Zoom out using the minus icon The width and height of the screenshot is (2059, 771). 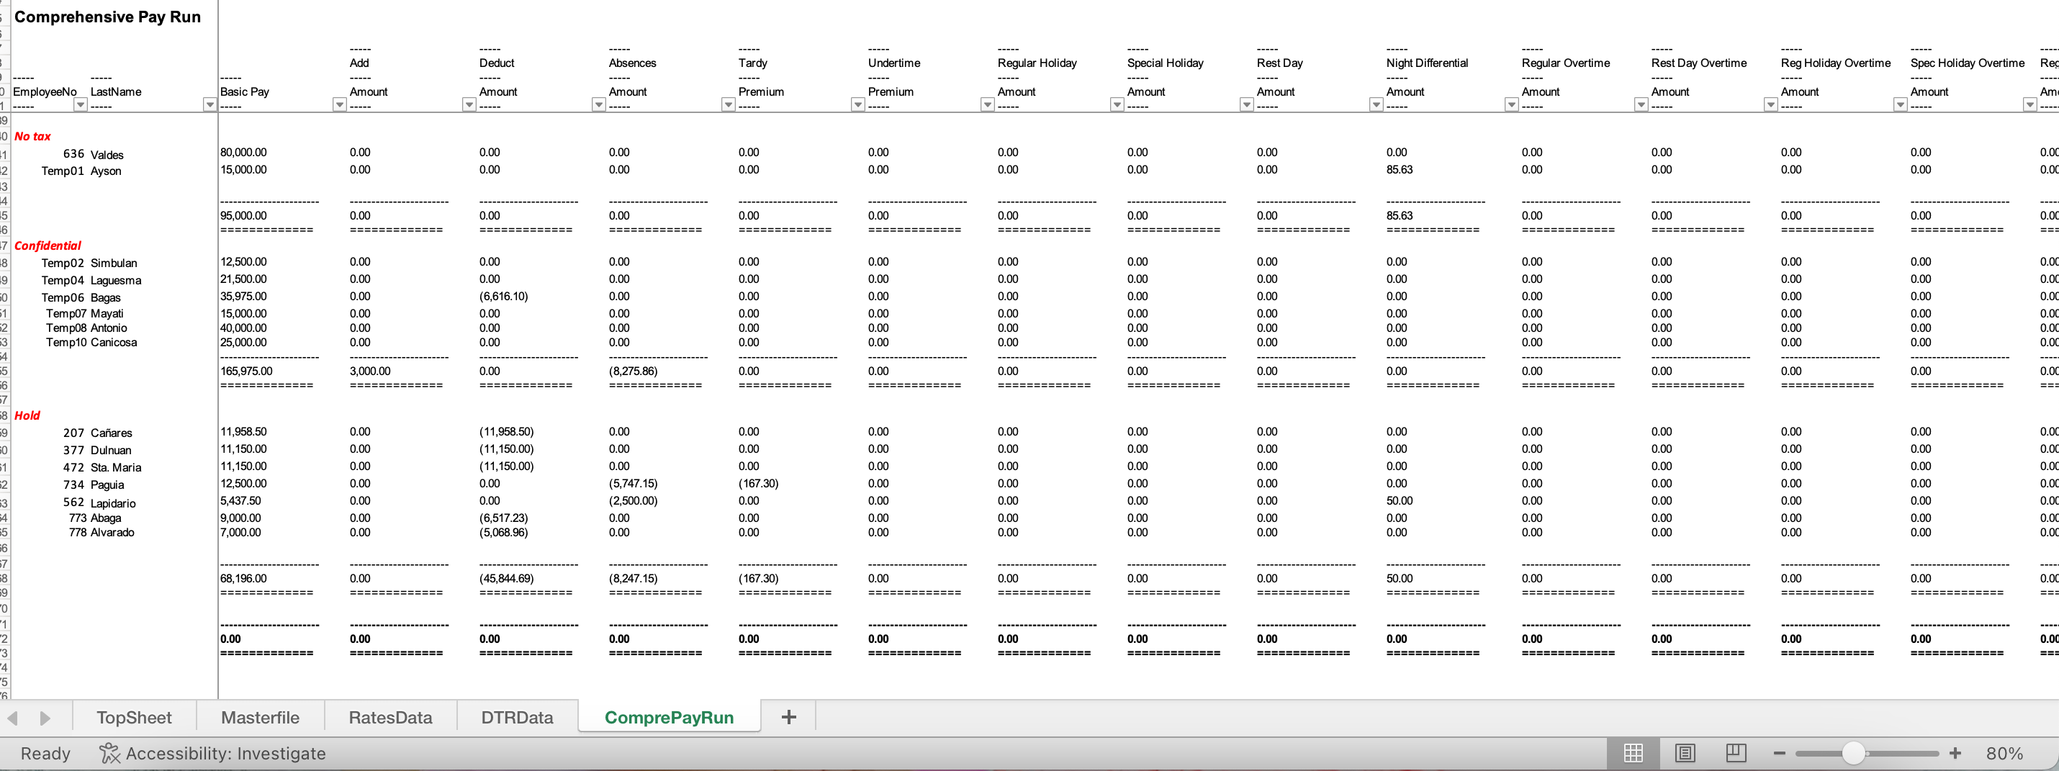coord(1779,754)
